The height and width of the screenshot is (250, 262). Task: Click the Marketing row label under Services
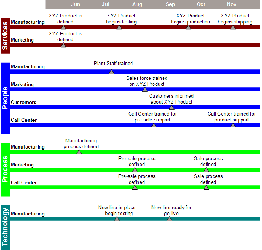tap(22, 40)
